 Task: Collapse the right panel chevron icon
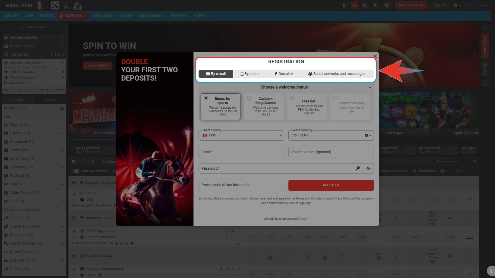(x=485, y=27)
